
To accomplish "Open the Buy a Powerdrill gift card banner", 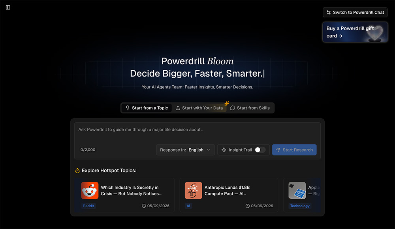I will (355, 32).
